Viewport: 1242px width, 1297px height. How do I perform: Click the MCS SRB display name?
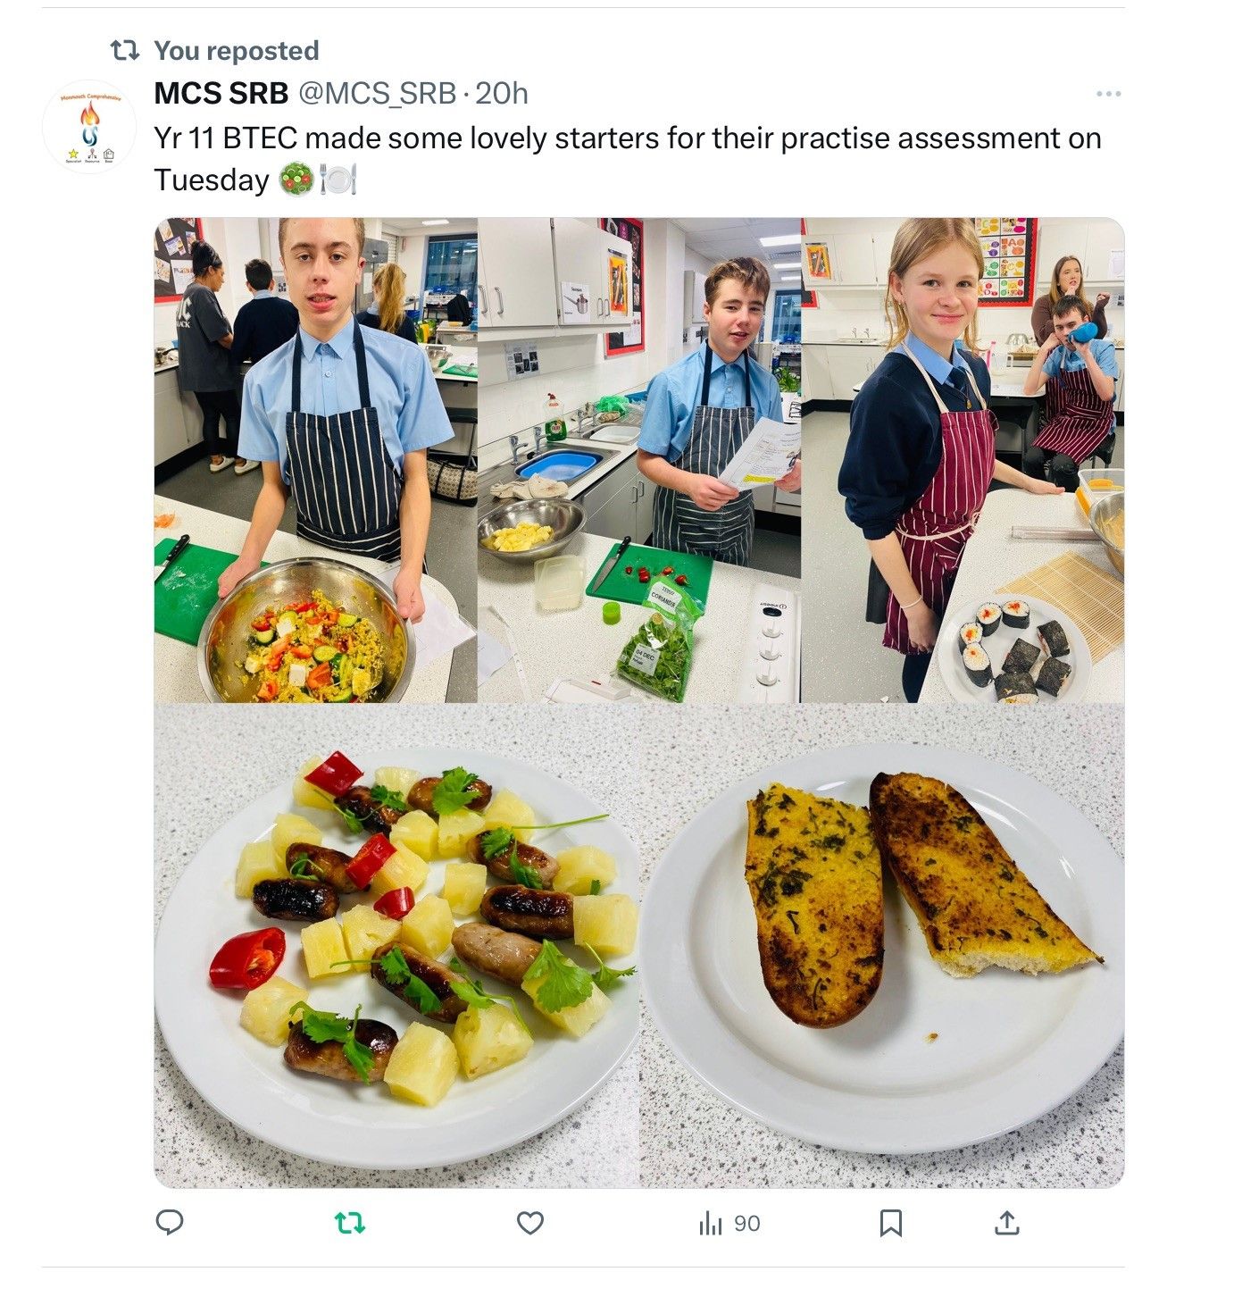tap(221, 93)
